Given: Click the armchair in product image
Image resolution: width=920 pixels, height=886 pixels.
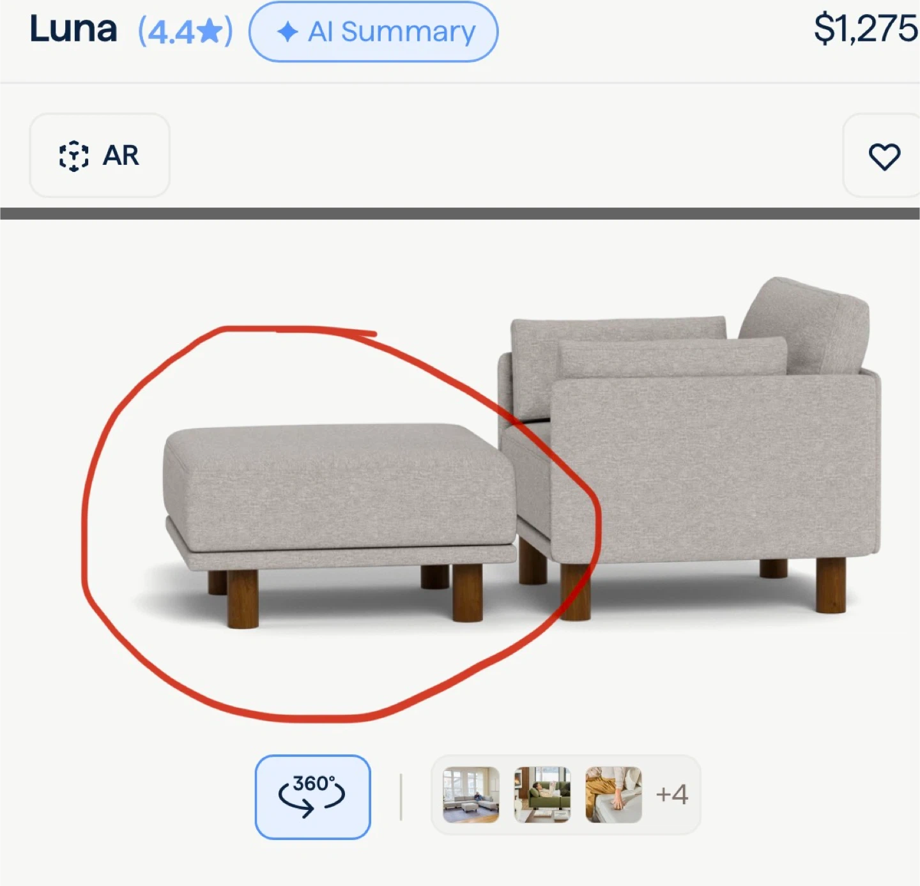Looking at the screenshot, I should click(x=690, y=447).
